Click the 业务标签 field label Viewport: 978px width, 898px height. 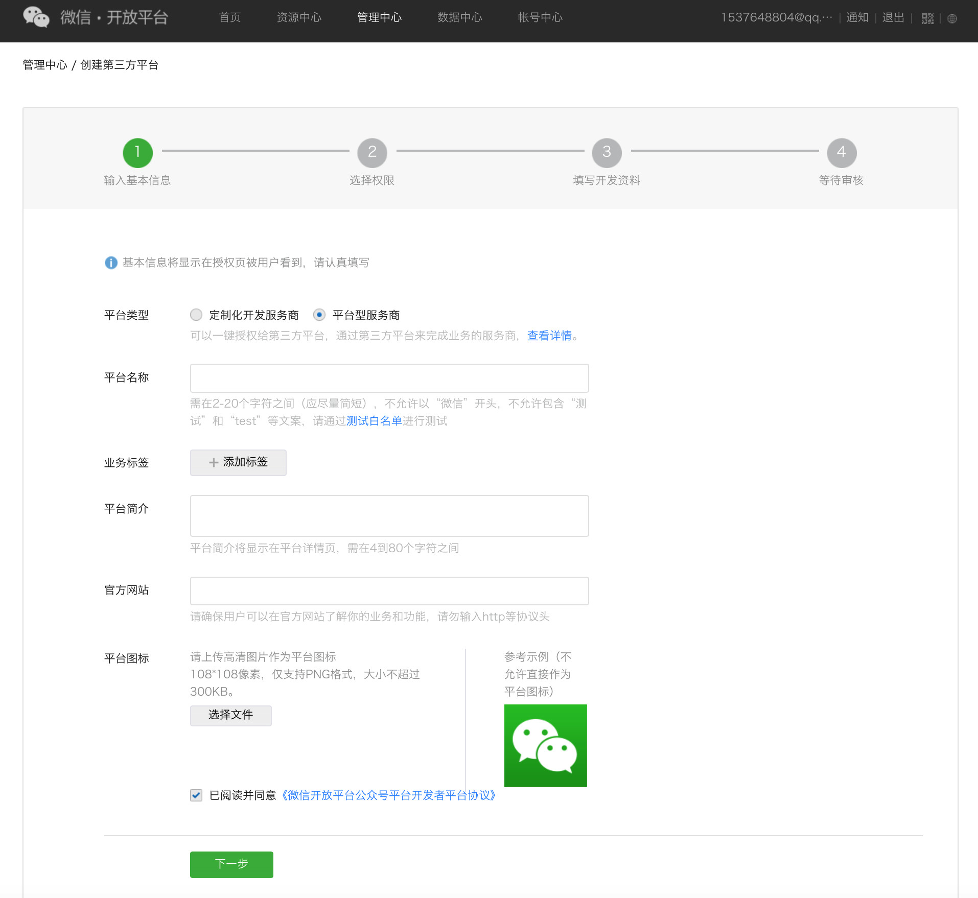[x=126, y=463]
